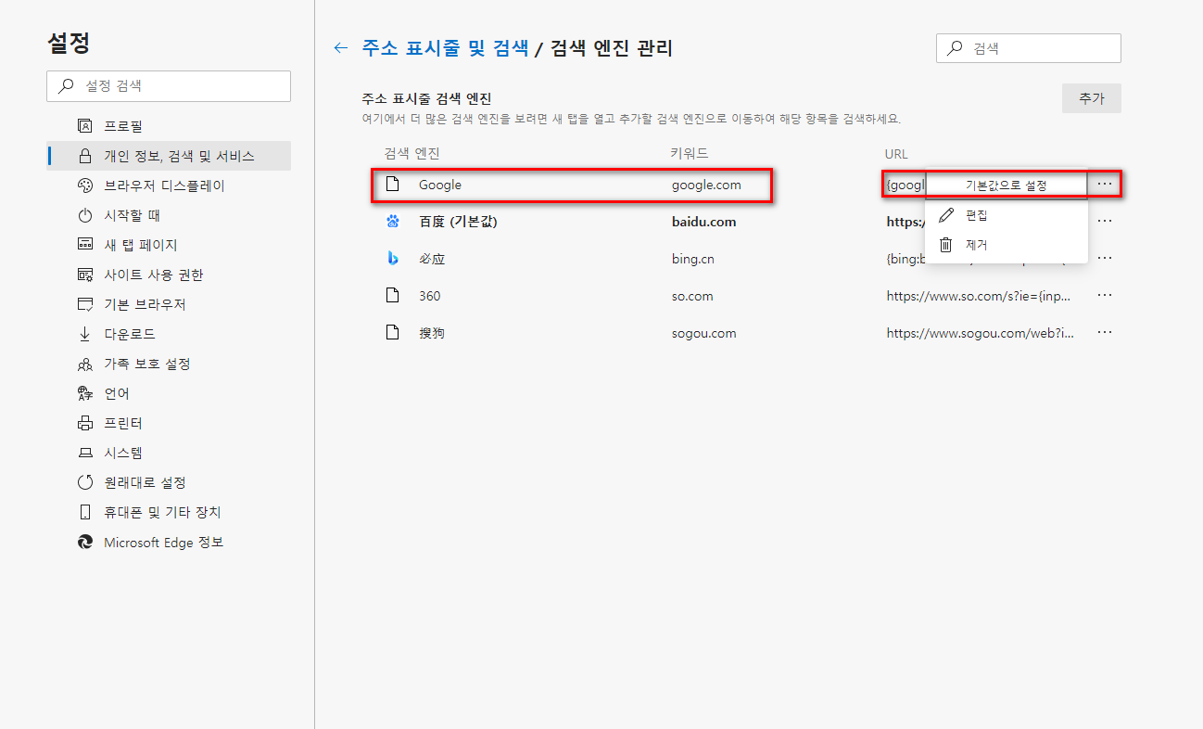Click the page icon of 360 row

pos(393,295)
